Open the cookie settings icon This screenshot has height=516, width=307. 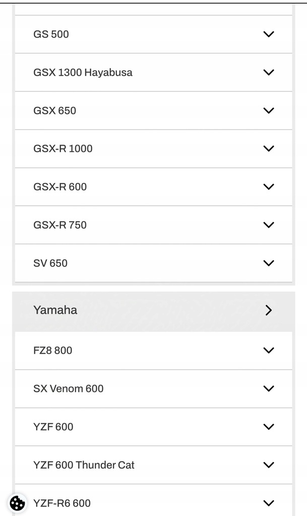click(18, 503)
